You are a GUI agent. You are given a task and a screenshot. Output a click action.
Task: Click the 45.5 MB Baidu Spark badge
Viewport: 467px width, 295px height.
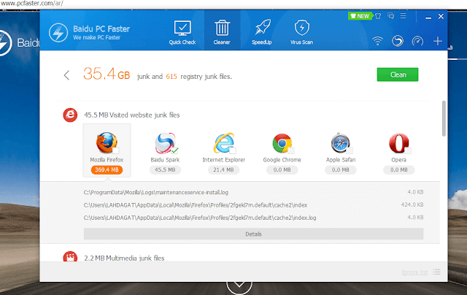tap(165, 170)
